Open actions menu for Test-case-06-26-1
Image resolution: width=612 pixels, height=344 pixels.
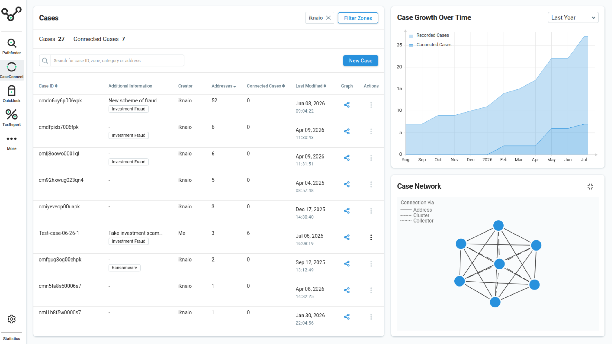click(x=371, y=237)
